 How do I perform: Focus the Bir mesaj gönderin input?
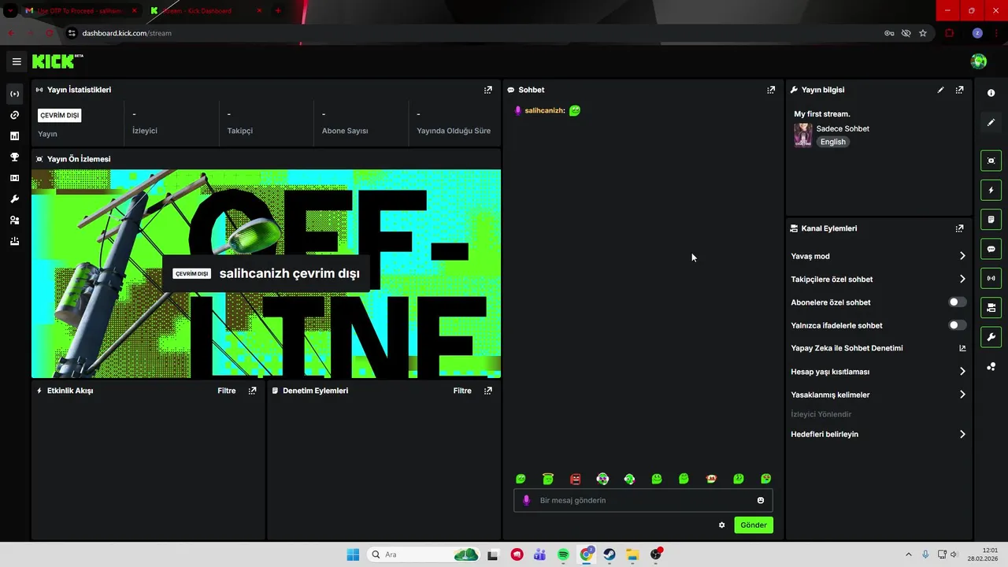click(x=643, y=500)
